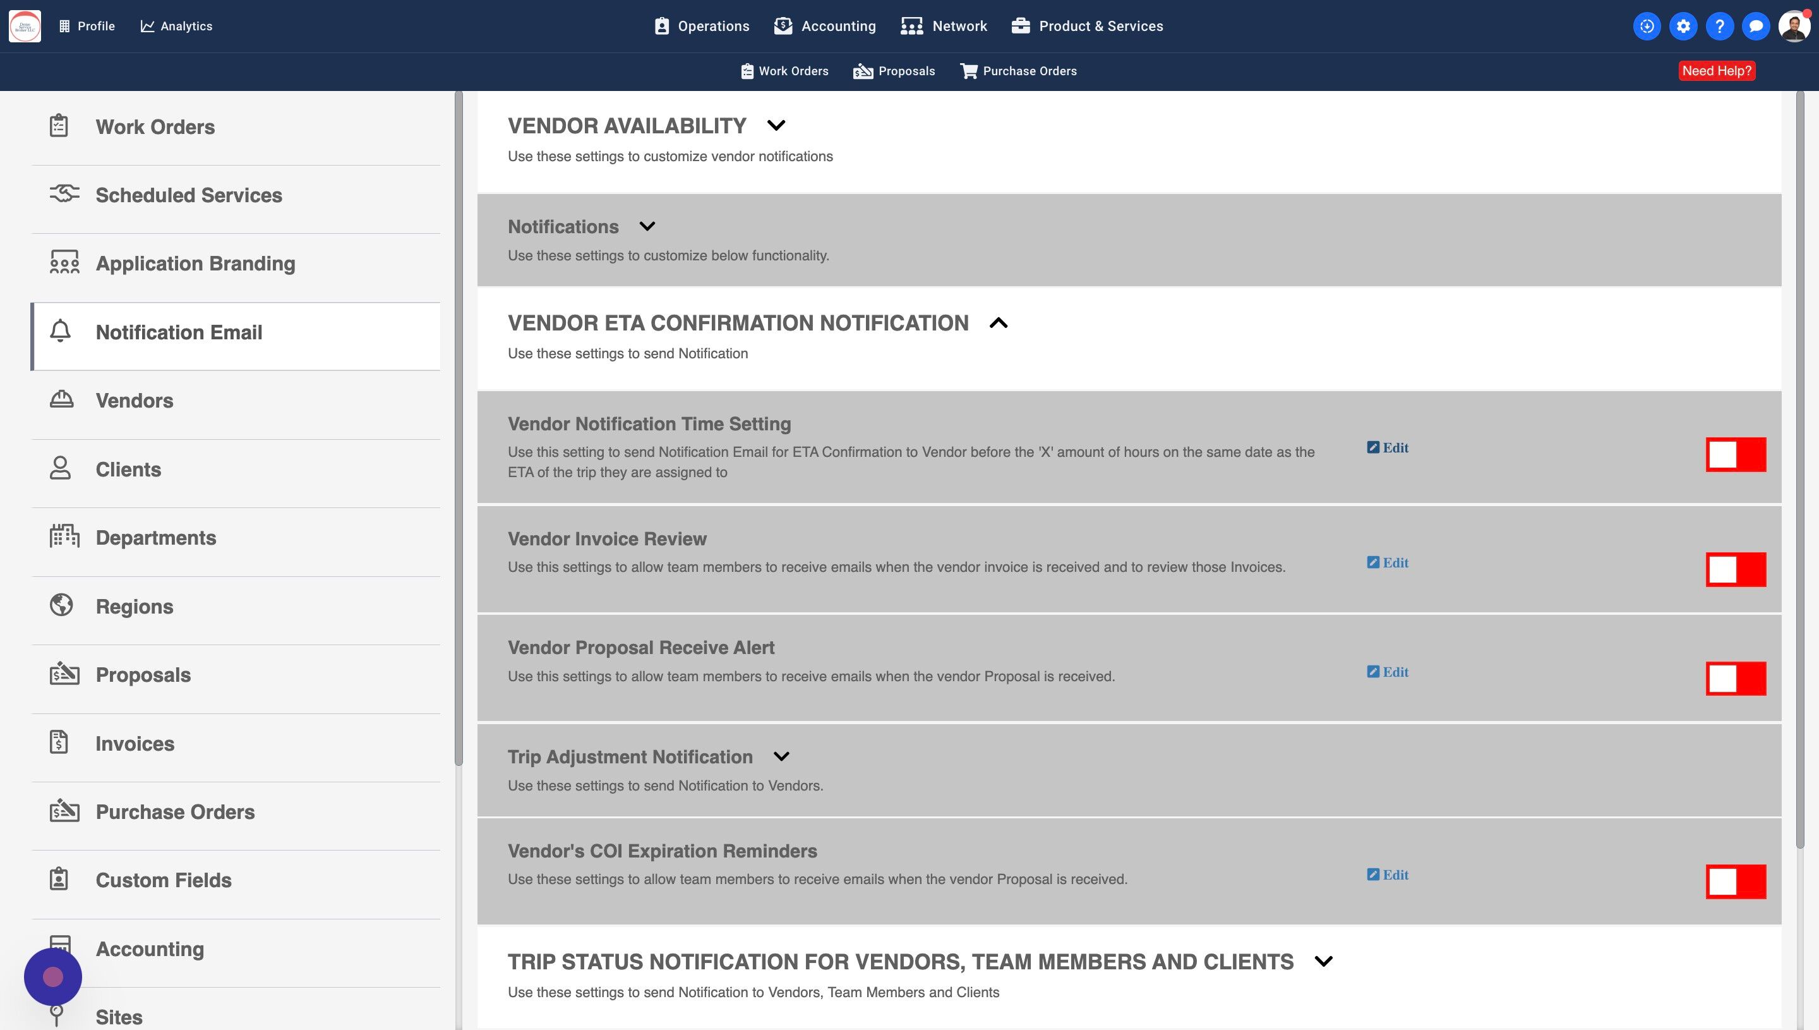Click the user avatar photo

(x=1794, y=26)
